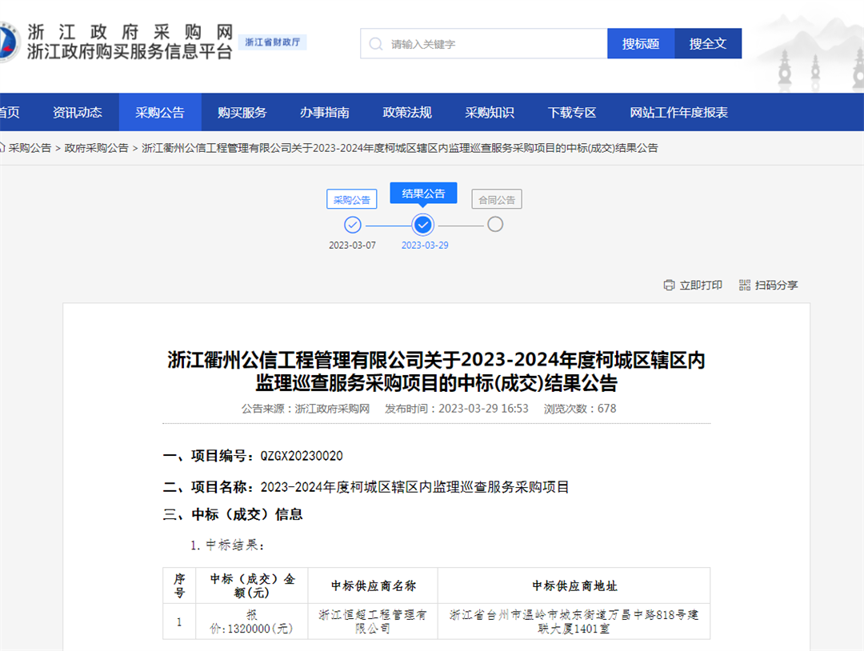Viewport: 864px width, 651px height.
Task: Click the 浙江省财政厅 label link
Action: point(274,41)
